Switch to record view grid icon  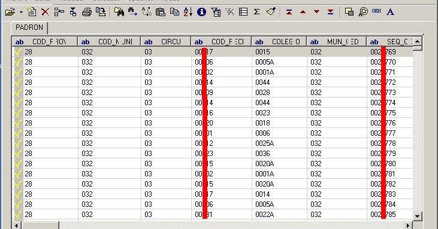(243, 12)
